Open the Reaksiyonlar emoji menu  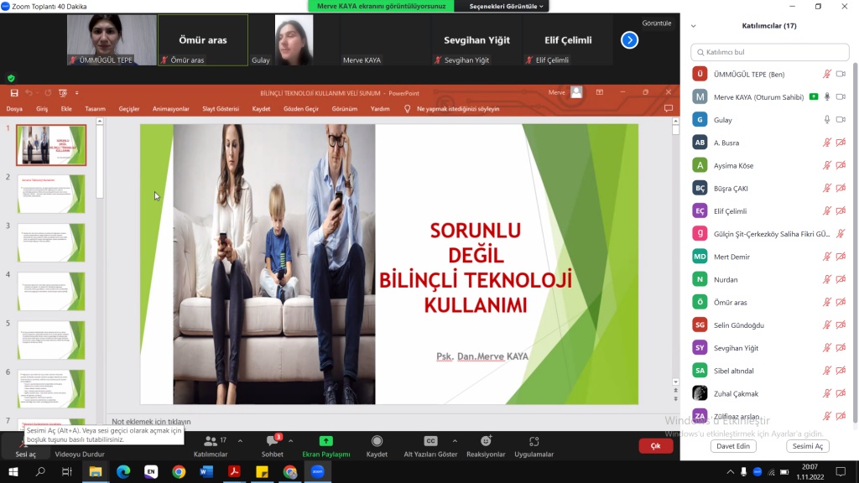tap(486, 441)
